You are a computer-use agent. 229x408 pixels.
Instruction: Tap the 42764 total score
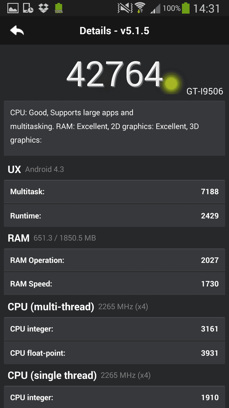click(x=114, y=74)
